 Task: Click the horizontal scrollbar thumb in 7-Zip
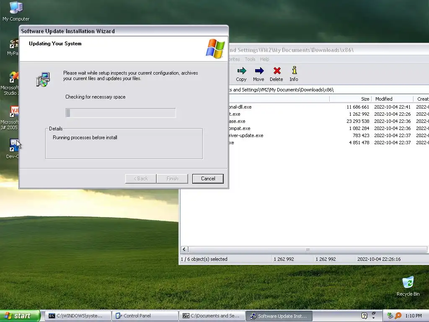point(308,249)
